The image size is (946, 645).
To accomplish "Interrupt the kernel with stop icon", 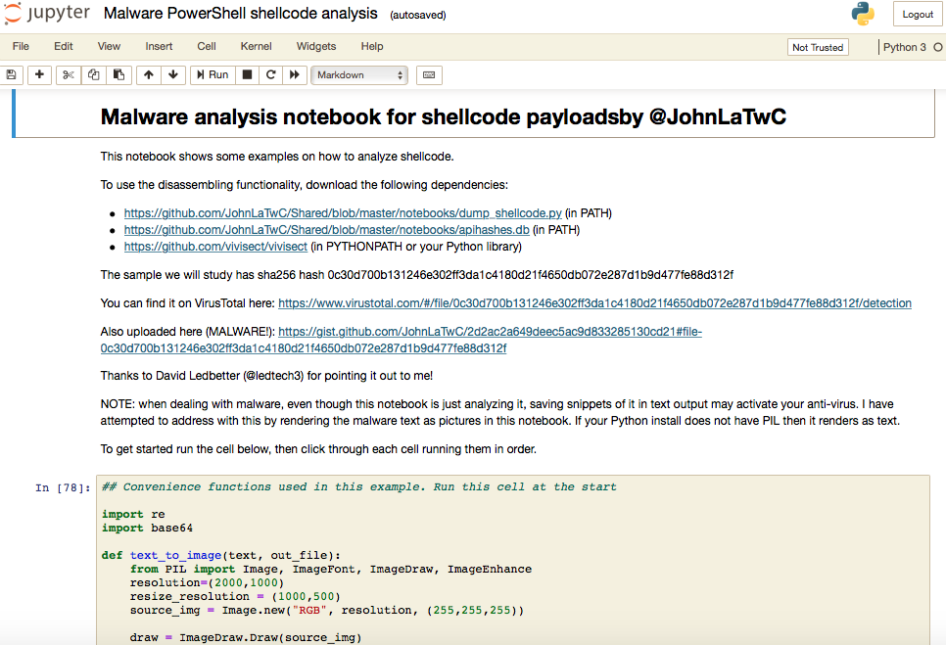I will [247, 74].
